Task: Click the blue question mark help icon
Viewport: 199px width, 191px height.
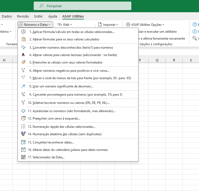Action: coord(195,24)
